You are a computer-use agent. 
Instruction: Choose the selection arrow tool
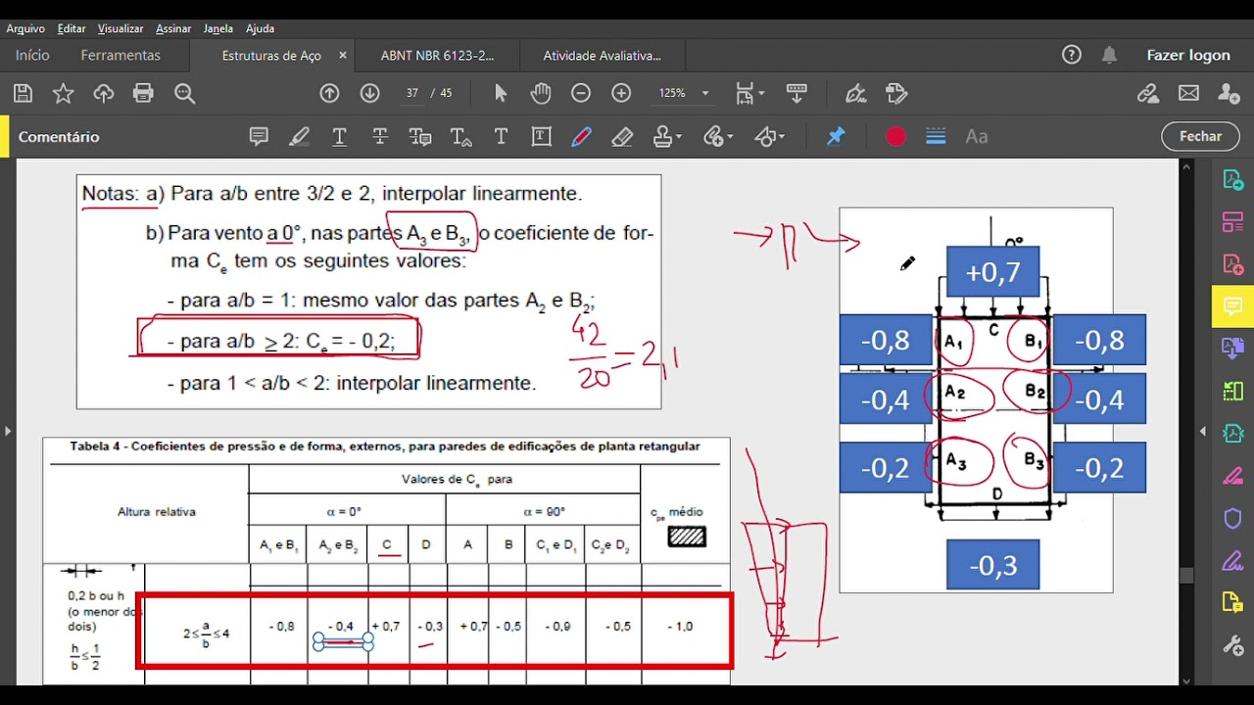501,93
